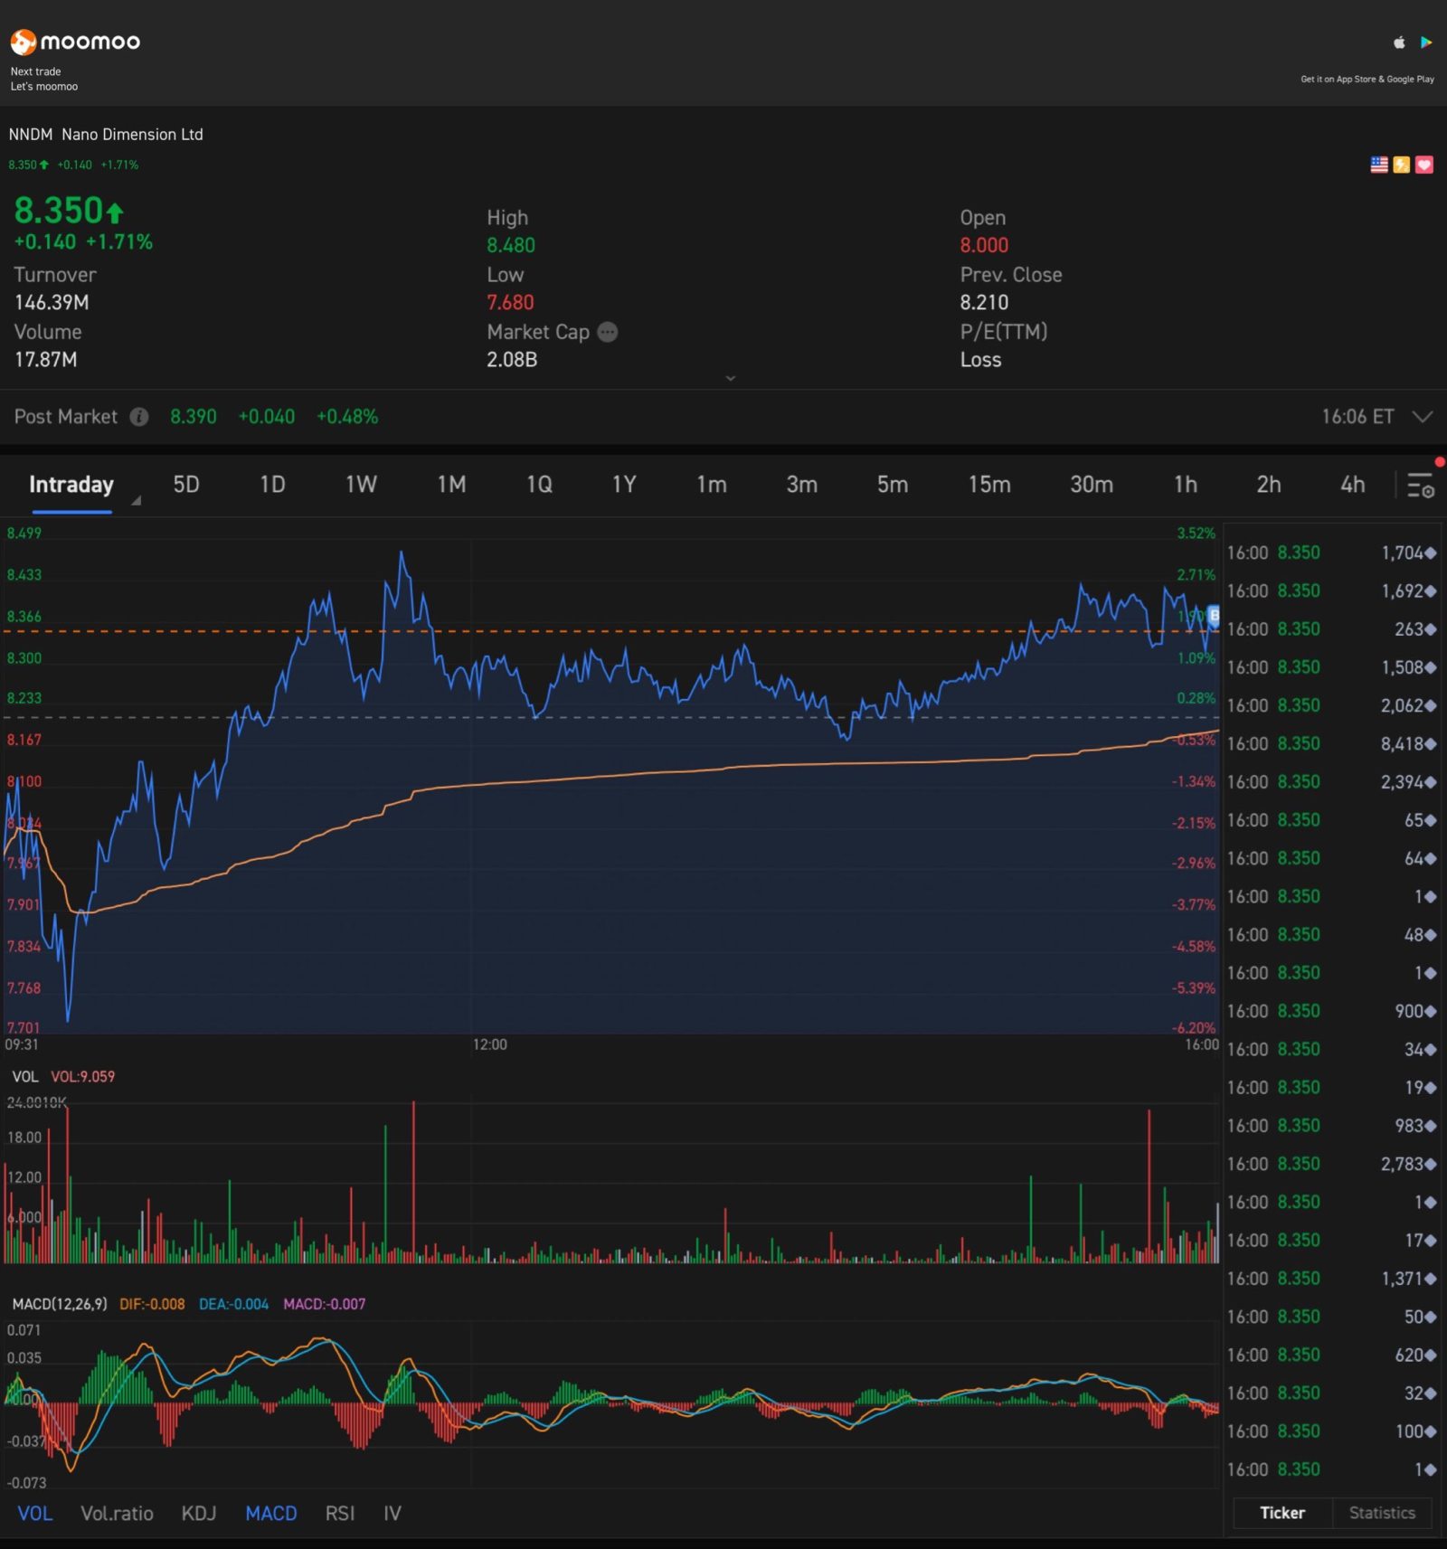Image resolution: width=1447 pixels, height=1549 pixels.
Task: Select the 15m timeframe
Action: tap(989, 485)
